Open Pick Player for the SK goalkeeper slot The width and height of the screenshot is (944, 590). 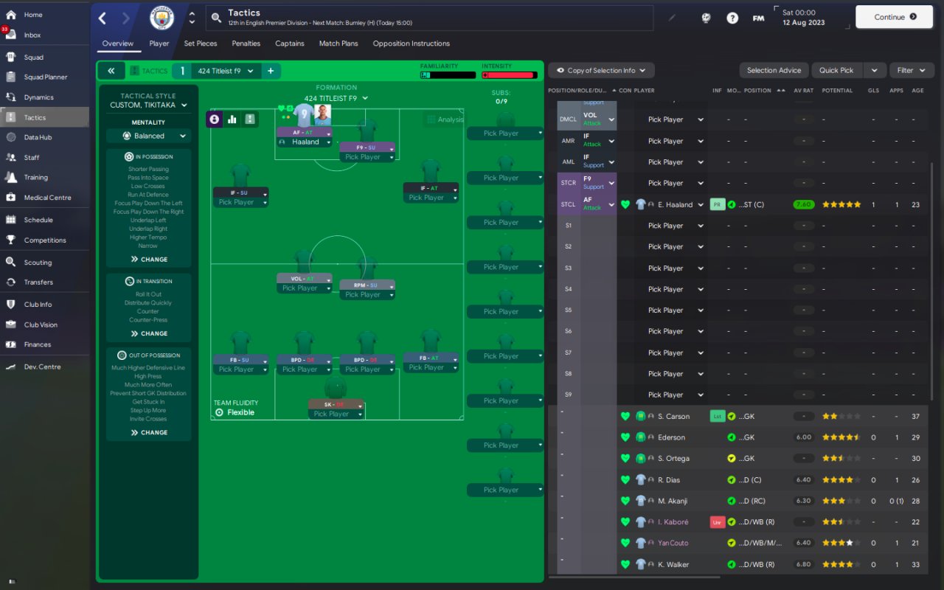(x=336, y=414)
